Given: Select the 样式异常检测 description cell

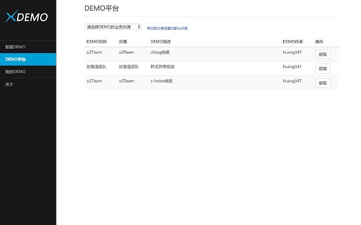Looking at the screenshot, I should click(162, 66).
